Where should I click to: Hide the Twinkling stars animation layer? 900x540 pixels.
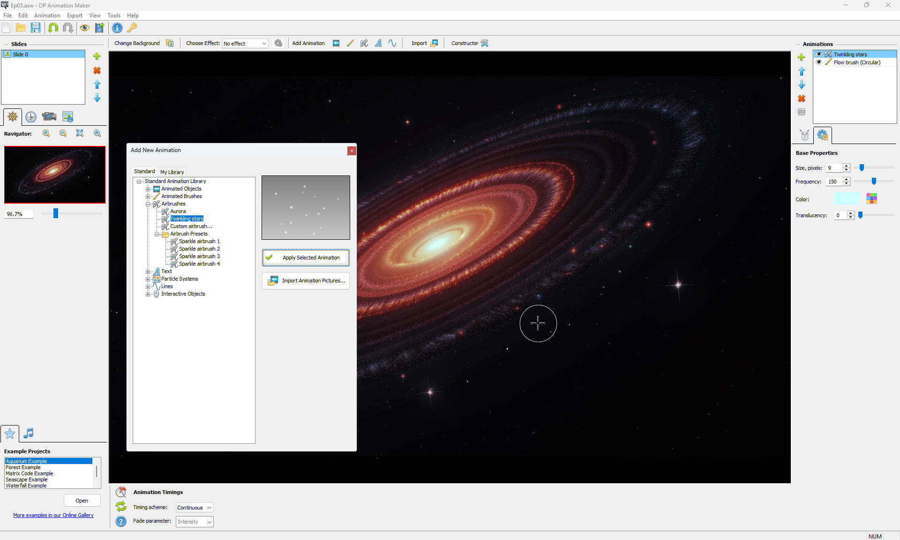point(819,54)
